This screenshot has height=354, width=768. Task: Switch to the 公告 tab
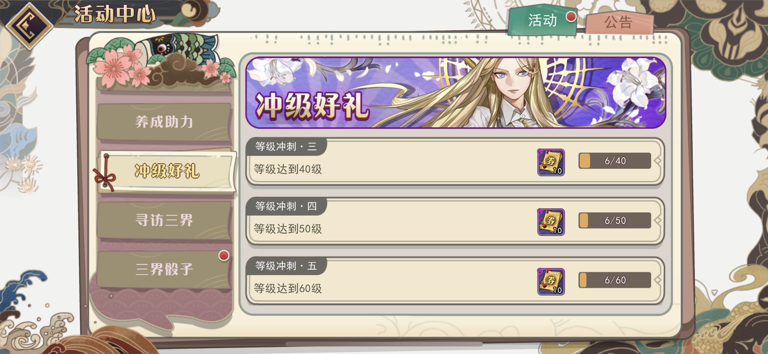pyautogui.click(x=619, y=22)
